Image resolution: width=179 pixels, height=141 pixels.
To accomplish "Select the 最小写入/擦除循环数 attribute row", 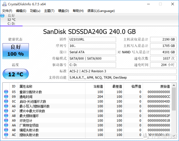I will pos(87,106).
